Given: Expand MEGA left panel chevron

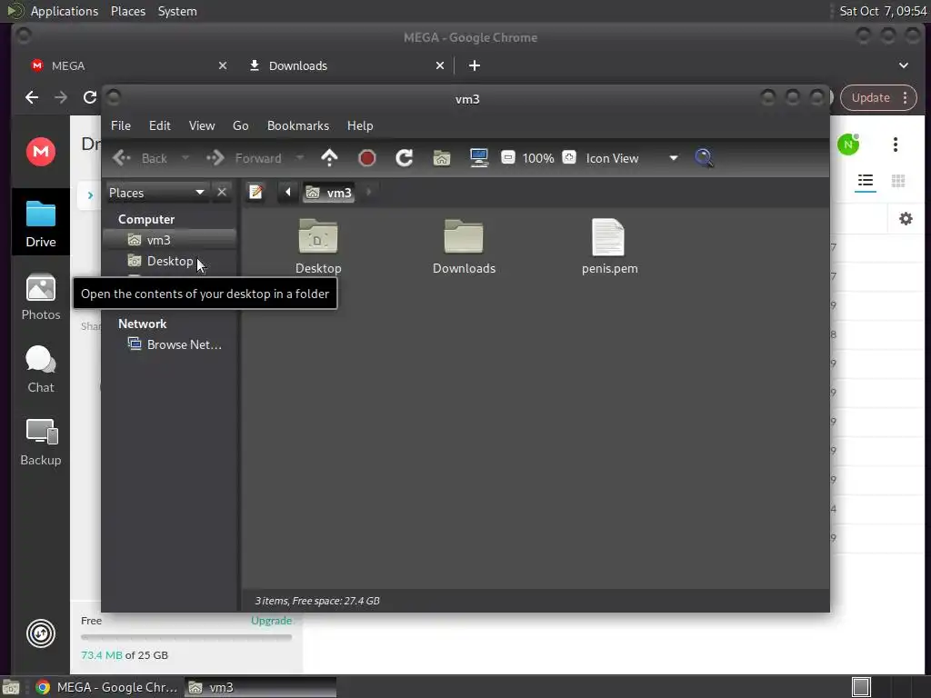Looking at the screenshot, I should pyautogui.click(x=90, y=194).
